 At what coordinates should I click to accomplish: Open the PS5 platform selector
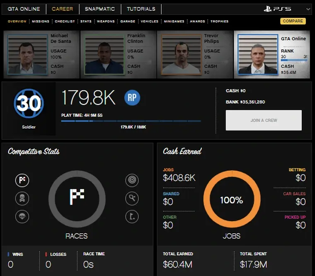point(278,9)
